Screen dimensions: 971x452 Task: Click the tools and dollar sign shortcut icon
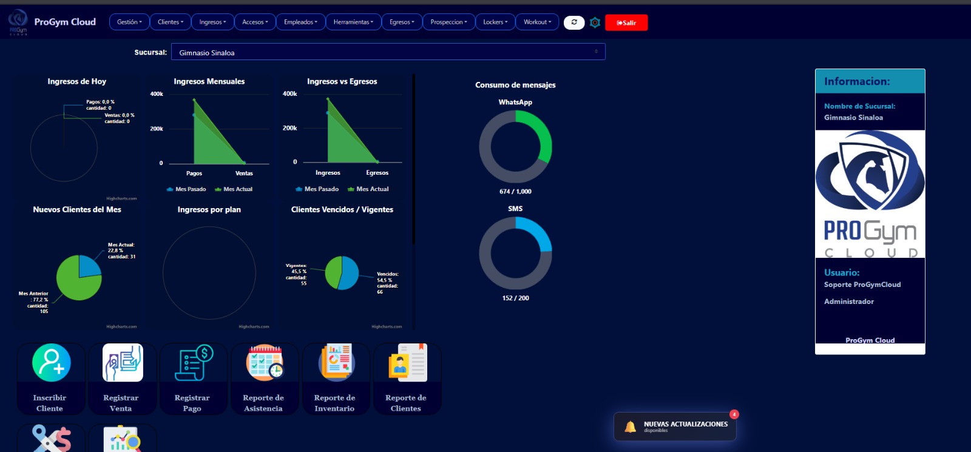coord(52,439)
